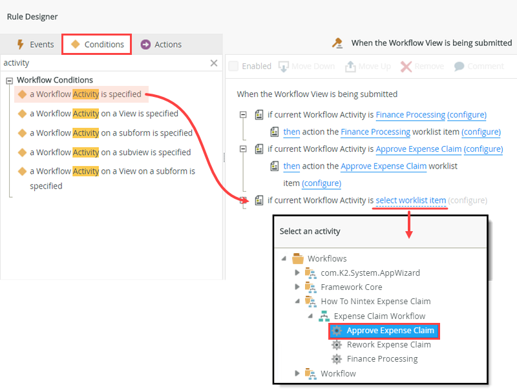
Task: Collapse the Workflow Conditions group
Action: [10, 81]
